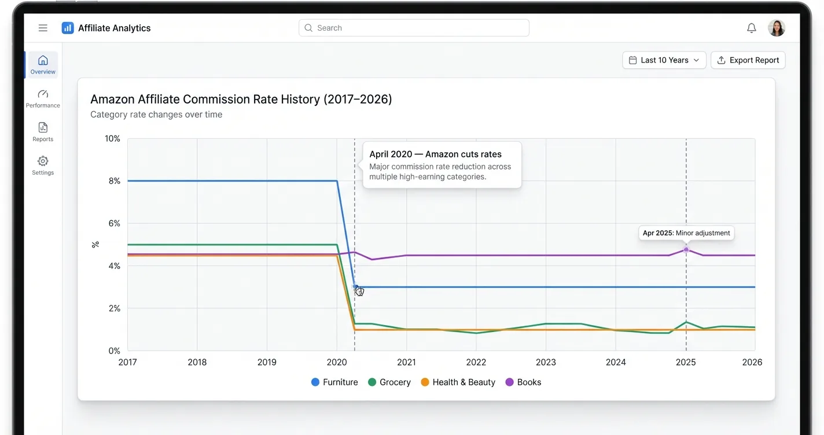Open the Overview panel via home icon

click(42, 60)
